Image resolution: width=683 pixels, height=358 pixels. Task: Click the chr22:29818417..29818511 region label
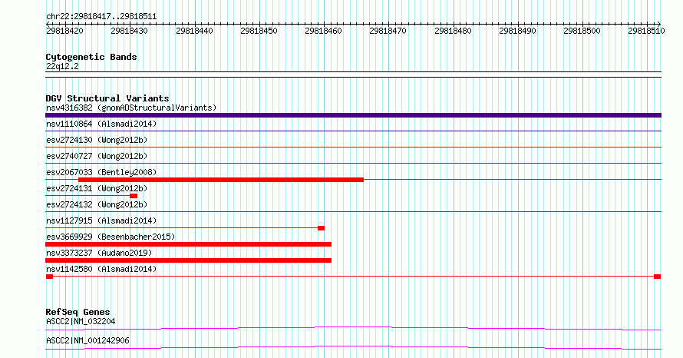click(x=101, y=17)
